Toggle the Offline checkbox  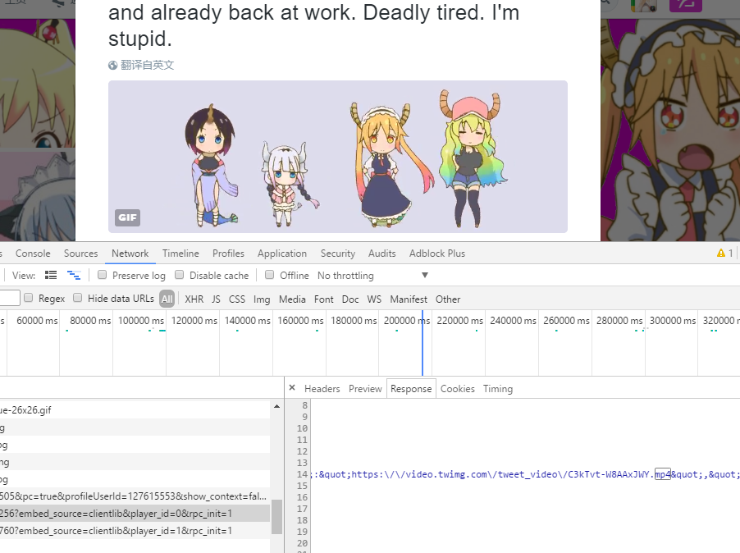[270, 276]
